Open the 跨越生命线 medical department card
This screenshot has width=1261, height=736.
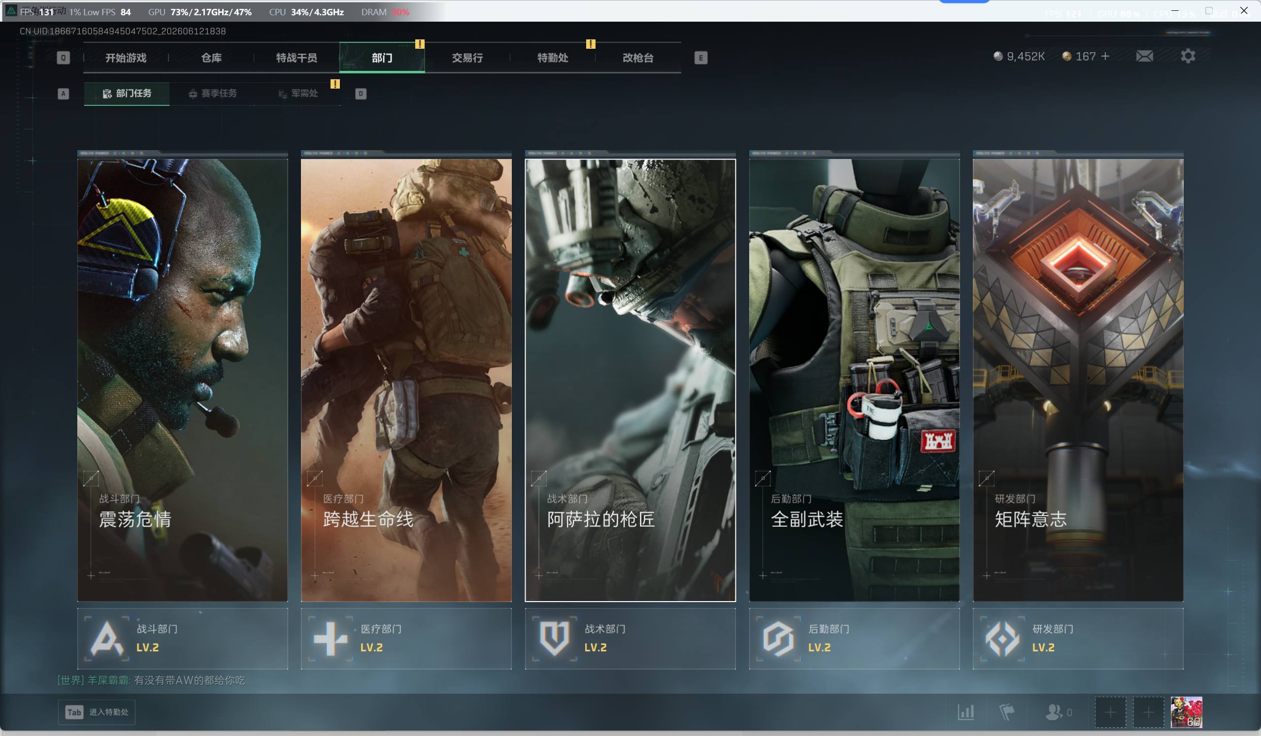click(406, 380)
